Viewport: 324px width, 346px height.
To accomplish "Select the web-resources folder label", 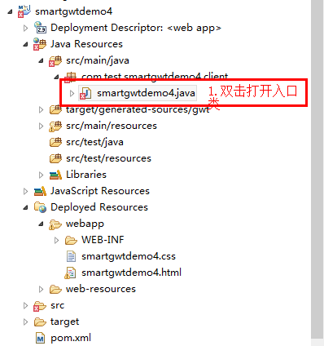I will tap(101, 289).
